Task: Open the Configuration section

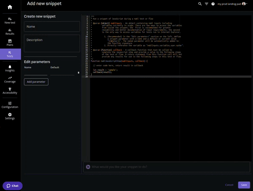Action: pos(10,105)
